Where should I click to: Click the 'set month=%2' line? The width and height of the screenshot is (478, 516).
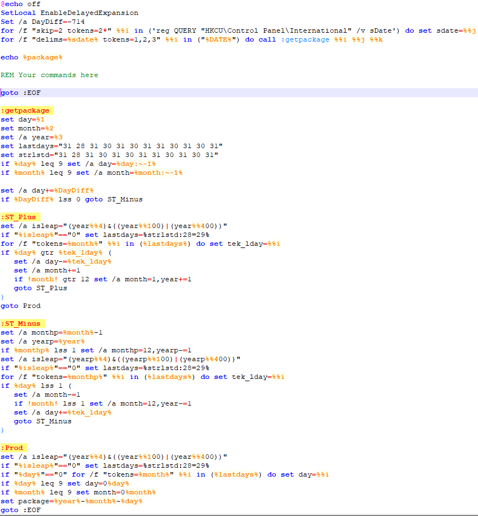tap(27, 128)
